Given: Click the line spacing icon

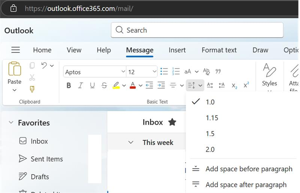Looking at the screenshot, I should [x=192, y=85].
